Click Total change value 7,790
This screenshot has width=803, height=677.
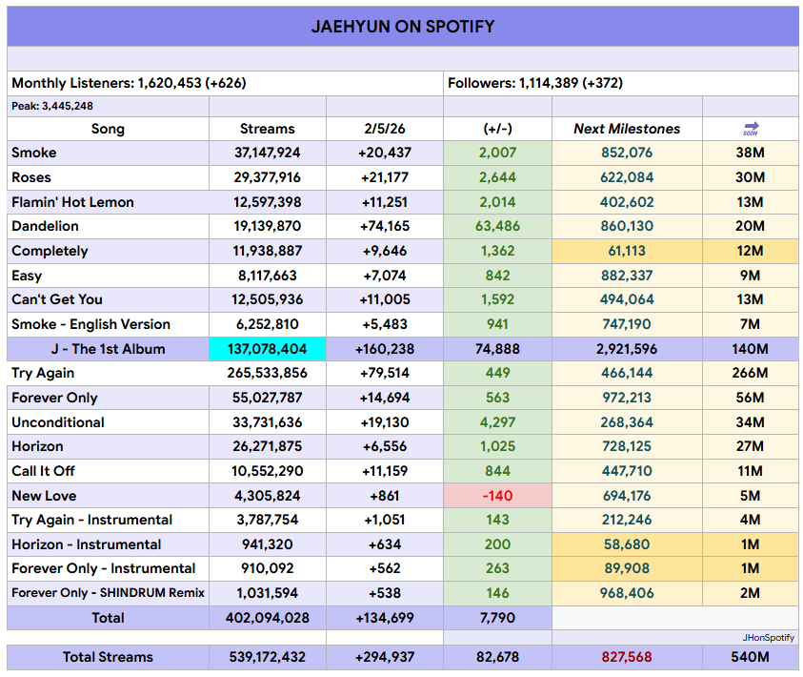(497, 618)
